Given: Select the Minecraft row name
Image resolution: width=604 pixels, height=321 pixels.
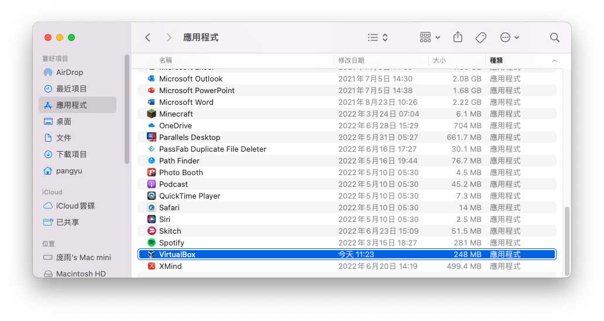Looking at the screenshot, I should point(176,114).
